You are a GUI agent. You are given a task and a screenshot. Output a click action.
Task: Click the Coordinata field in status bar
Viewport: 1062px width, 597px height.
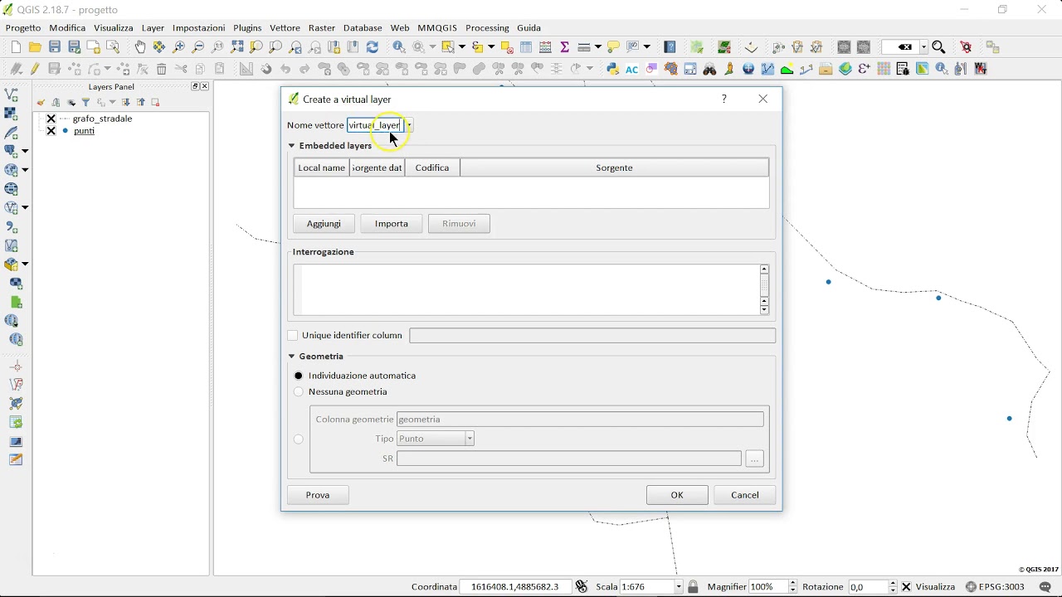[x=515, y=587]
